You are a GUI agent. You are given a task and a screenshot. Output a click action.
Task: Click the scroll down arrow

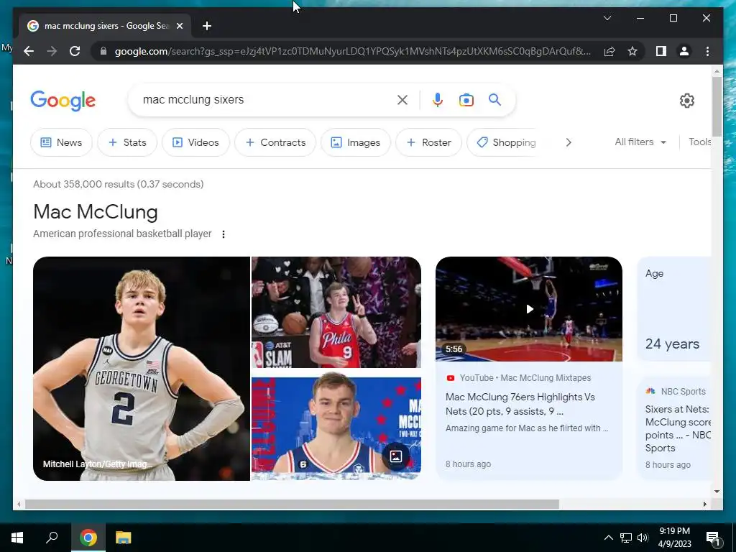(x=717, y=492)
